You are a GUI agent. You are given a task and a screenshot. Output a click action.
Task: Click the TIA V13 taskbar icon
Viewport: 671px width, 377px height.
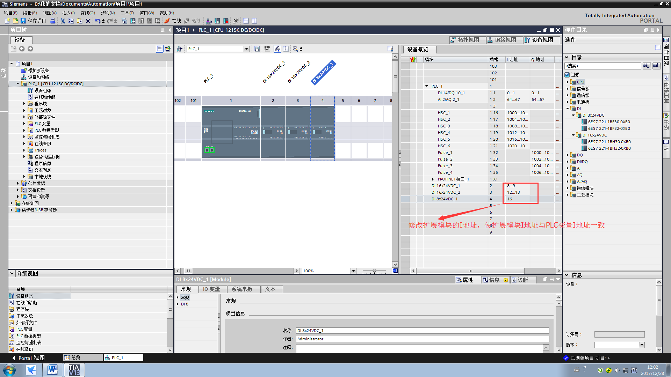point(74,370)
